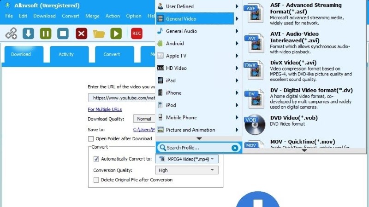Click the blue download arrow toolbar icon
The width and height of the screenshot is (369, 207).
pos(28,33)
